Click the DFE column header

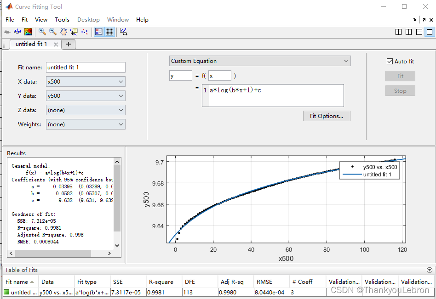click(200, 282)
